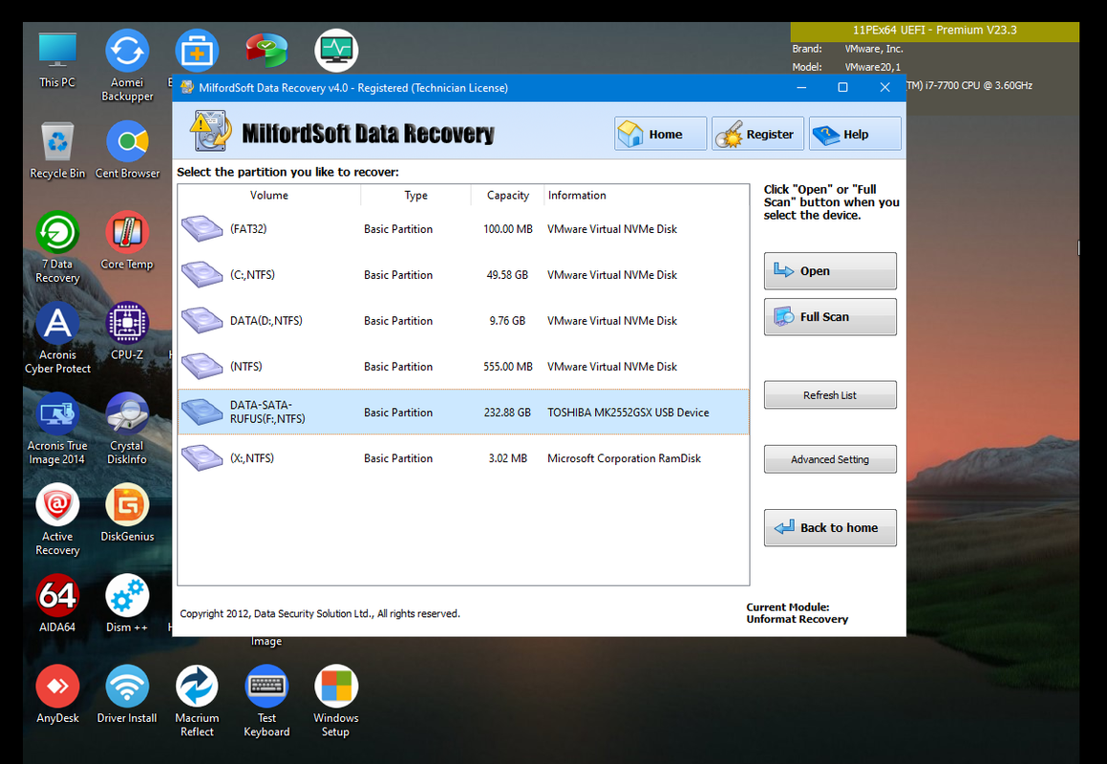Launch Crystal DiskInfo desktop icon

coord(127,429)
